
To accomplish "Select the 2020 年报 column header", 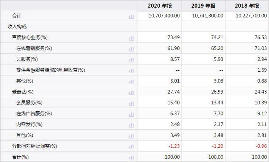I will [160, 6].
